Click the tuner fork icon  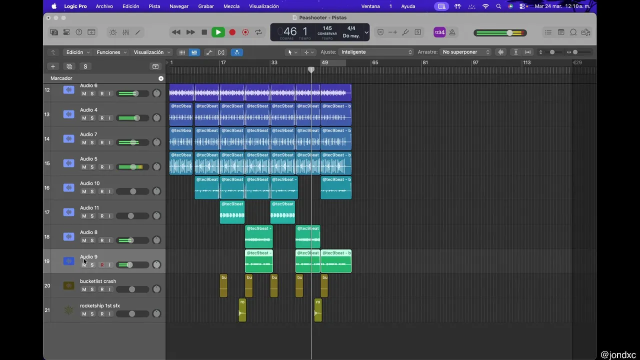click(x=405, y=32)
